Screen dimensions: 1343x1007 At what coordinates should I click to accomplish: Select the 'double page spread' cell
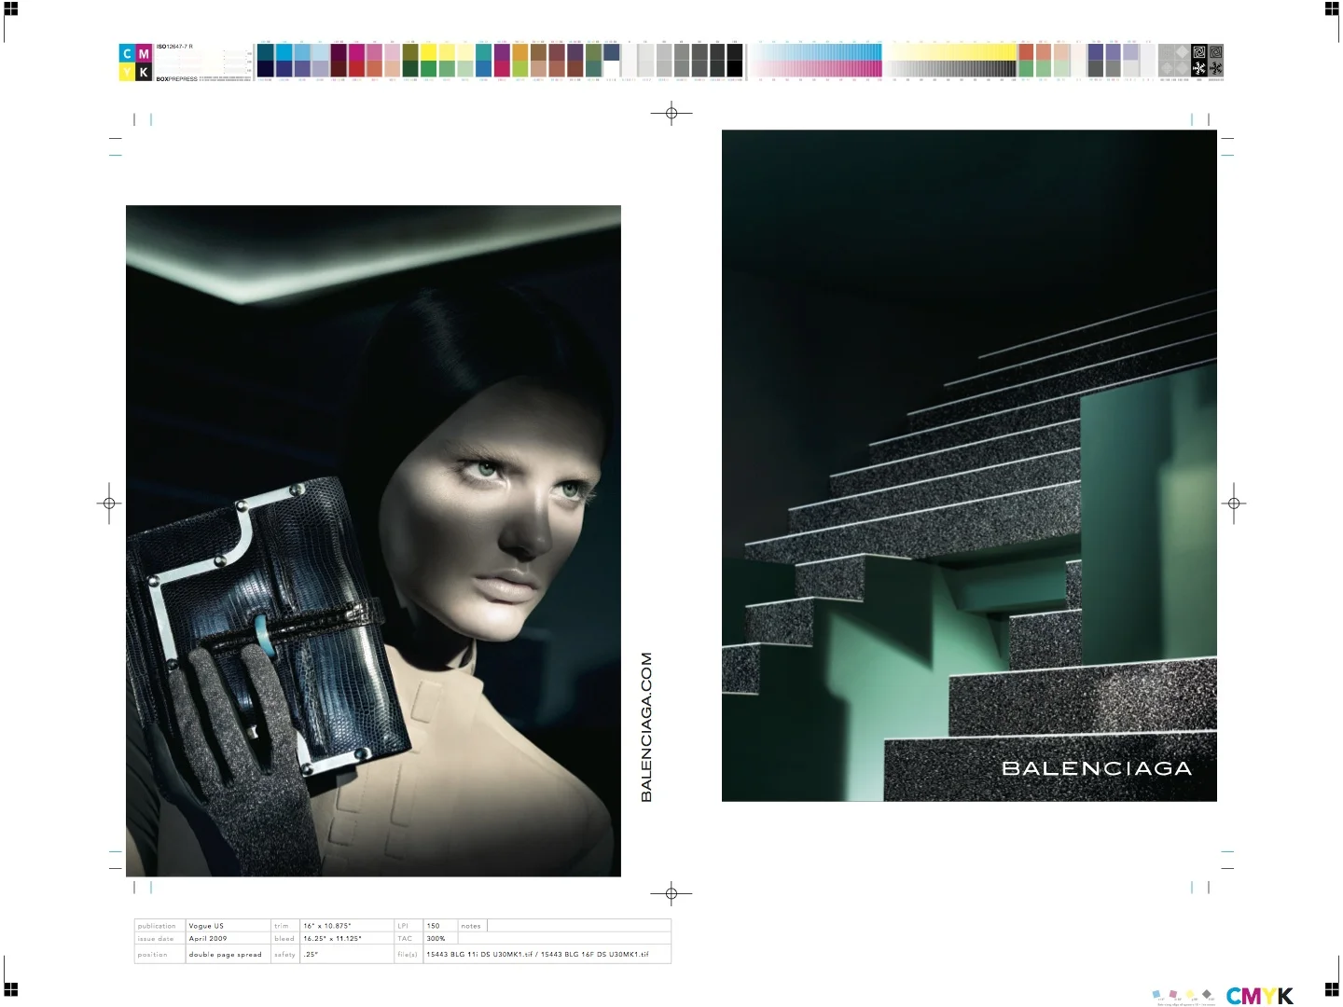pos(228,954)
